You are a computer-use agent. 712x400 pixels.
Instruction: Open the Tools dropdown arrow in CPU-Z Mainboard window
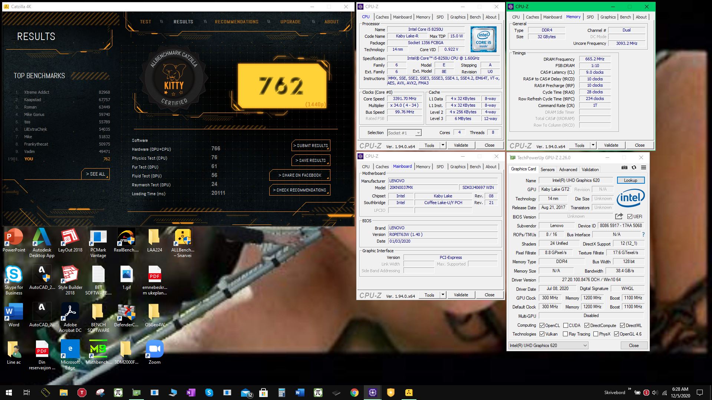pos(443,295)
